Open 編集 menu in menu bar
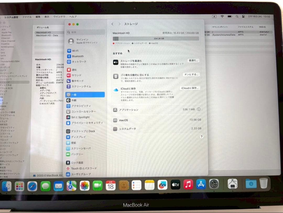This screenshot has height=213, width=283. pyautogui.click(x=38, y=17)
